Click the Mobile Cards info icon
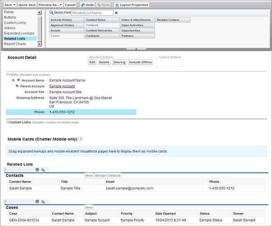The image size is (272, 226). pos(81,139)
